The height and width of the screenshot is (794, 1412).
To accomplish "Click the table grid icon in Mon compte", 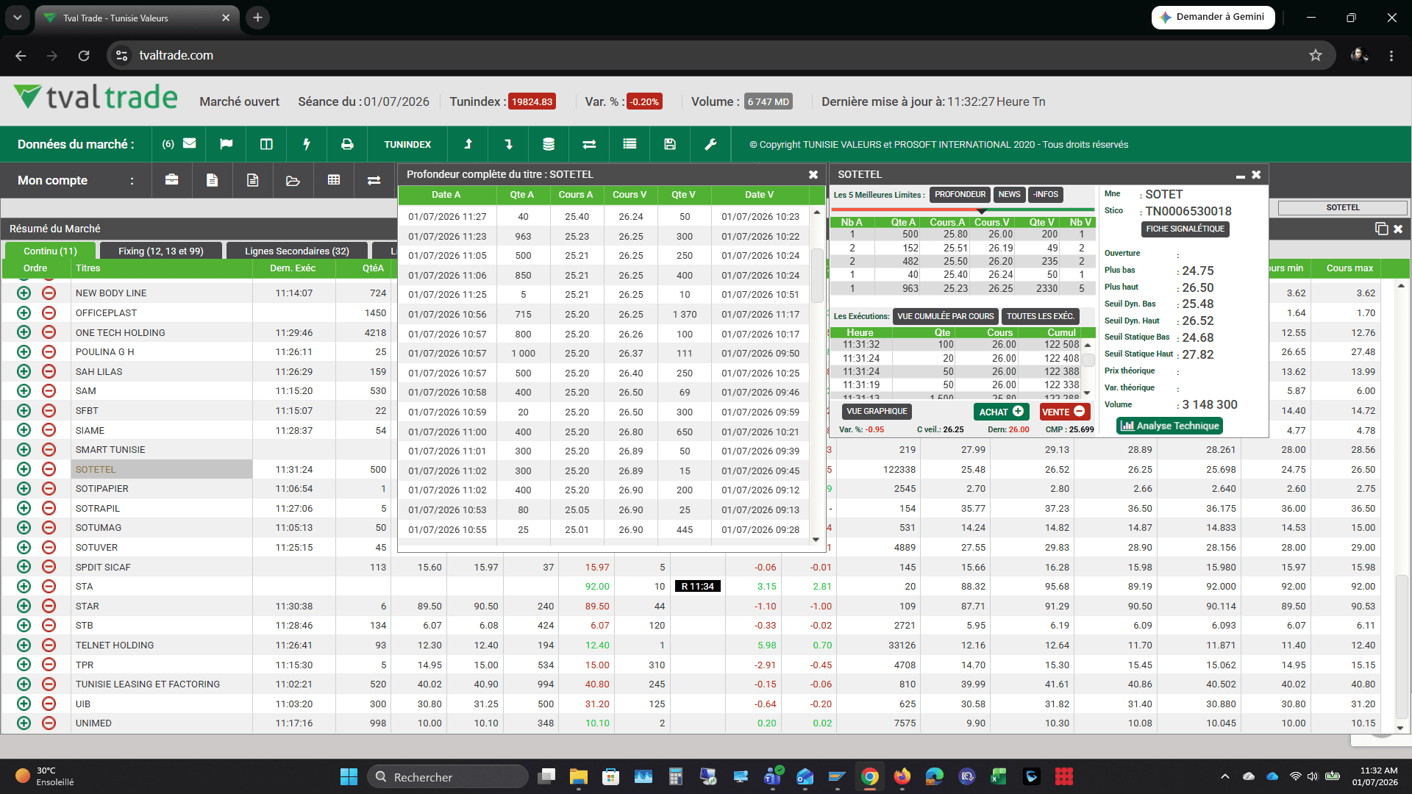I will 334,180.
